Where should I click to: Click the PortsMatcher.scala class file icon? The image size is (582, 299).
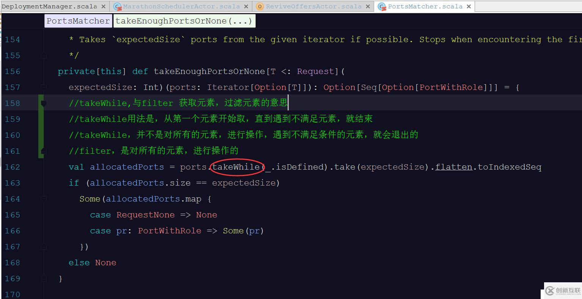[x=382, y=6]
